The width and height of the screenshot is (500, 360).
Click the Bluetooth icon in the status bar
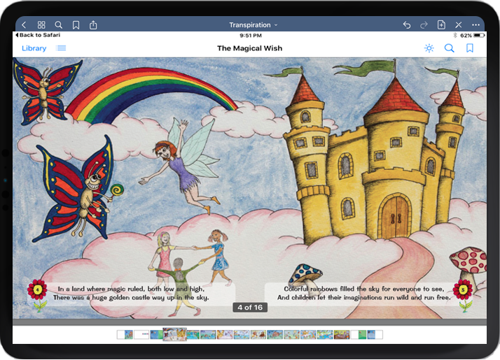pos(455,35)
